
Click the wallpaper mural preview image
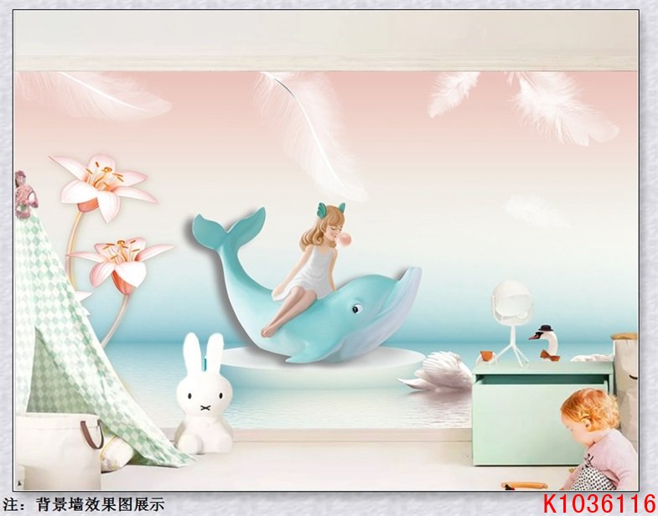326,250
